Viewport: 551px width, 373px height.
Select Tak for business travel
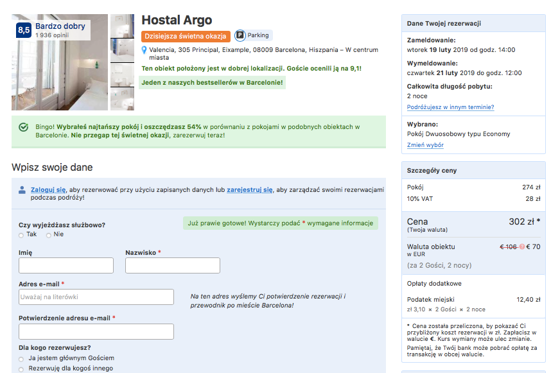coord(21,236)
